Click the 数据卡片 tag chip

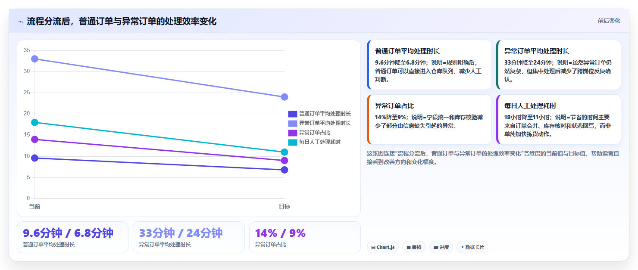point(472,247)
